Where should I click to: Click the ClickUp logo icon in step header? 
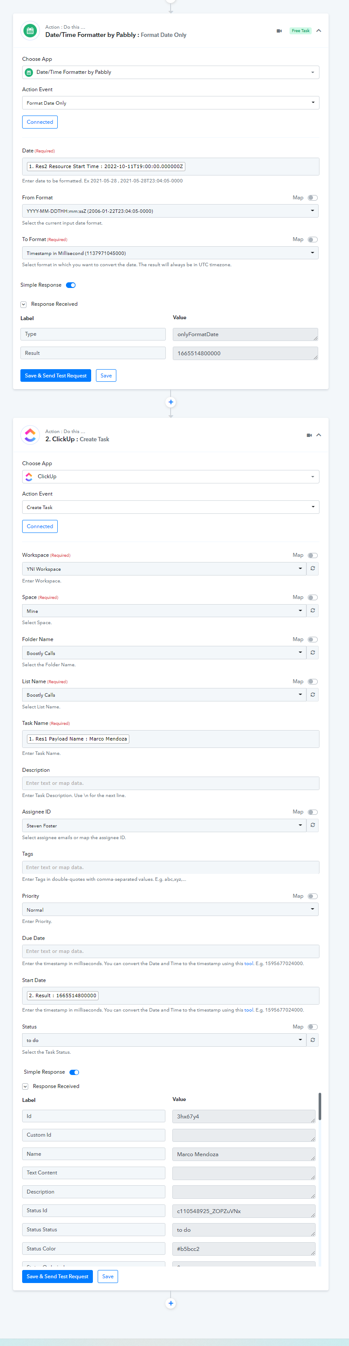(30, 435)
